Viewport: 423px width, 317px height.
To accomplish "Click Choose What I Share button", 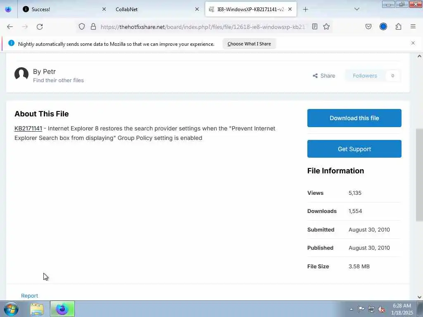I will (x=249, y=44).
